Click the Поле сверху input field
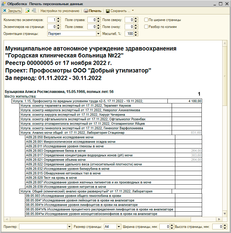Screen dimensions: 231x233 129,20
